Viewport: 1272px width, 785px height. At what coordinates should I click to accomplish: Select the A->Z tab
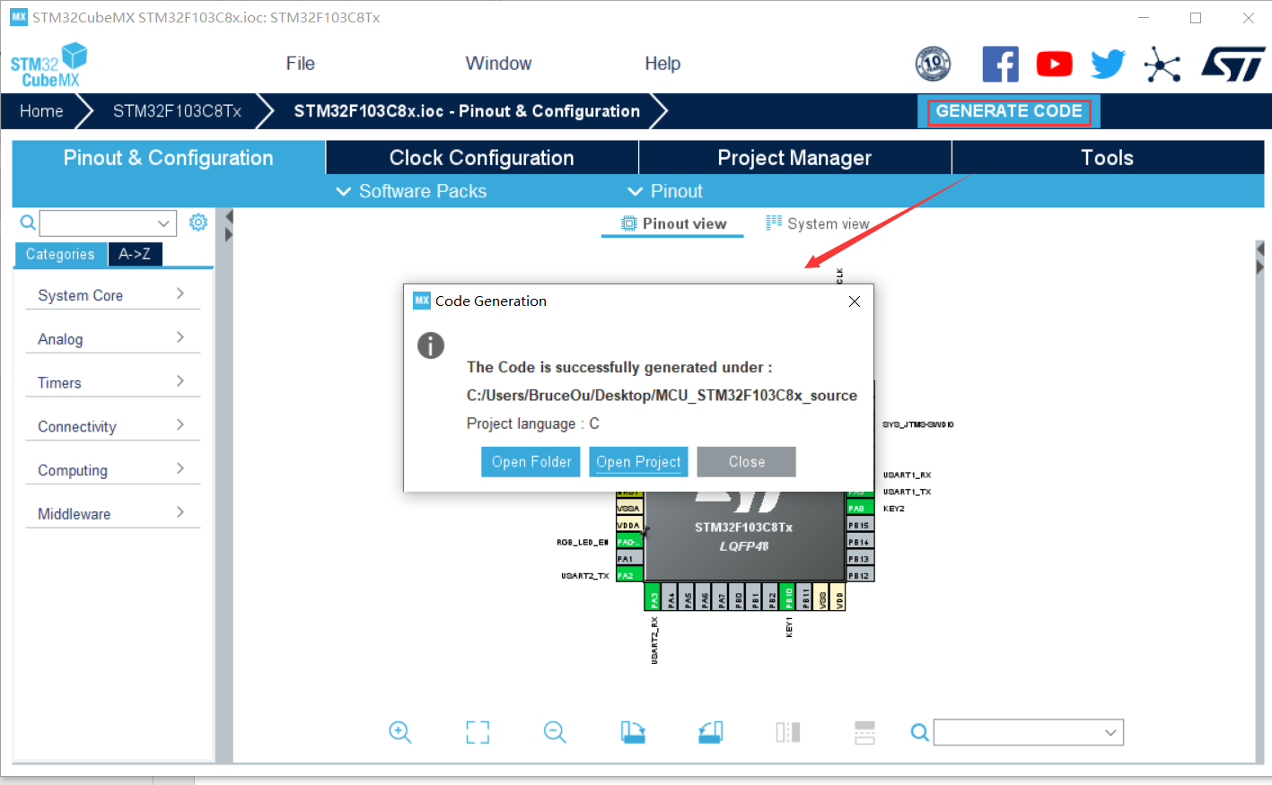tap(135, 255)
